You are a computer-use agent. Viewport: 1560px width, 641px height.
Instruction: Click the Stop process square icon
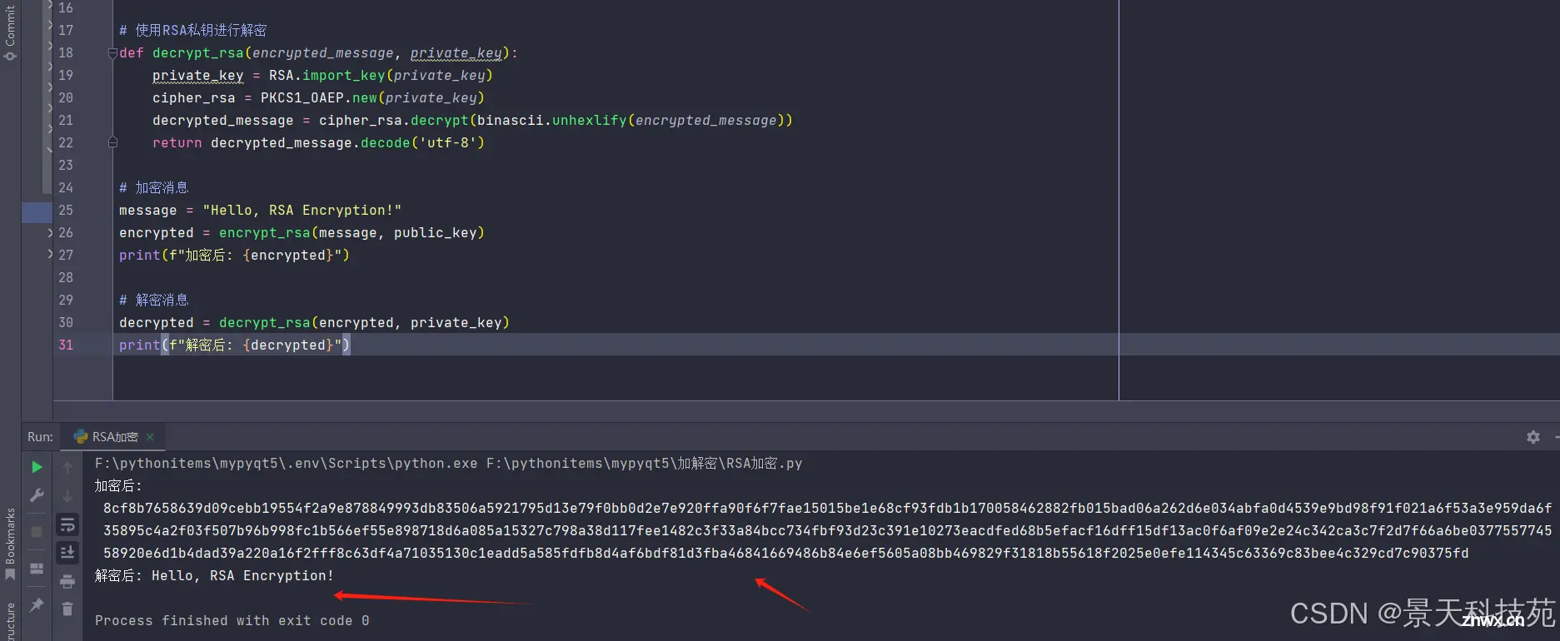click(x=37, y=531)
